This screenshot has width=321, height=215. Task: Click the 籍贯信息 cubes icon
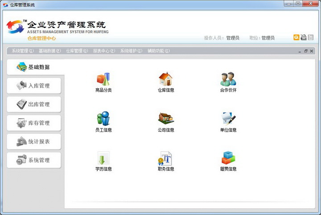(228, 158)
